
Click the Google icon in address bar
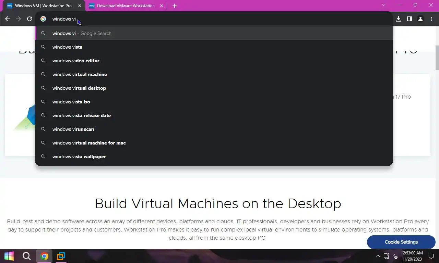click(x=43, y=19)
